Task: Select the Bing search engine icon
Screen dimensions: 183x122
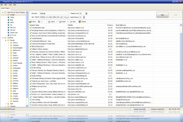Action: (9, 20)
